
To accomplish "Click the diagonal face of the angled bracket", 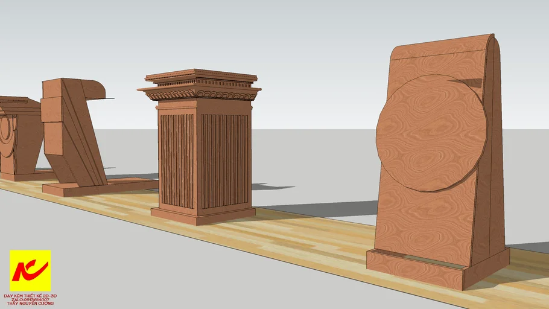I will (77, 139).
